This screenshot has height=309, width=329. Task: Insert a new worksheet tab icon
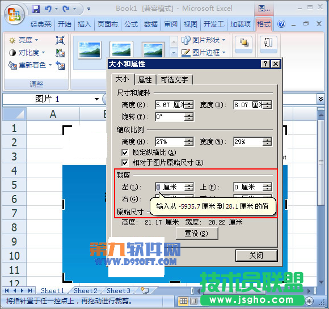click(145, 290)
